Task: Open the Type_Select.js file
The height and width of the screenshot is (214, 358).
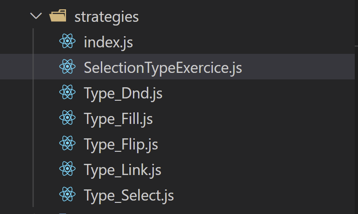Action: pyautogui.click(x=129, y=195)
